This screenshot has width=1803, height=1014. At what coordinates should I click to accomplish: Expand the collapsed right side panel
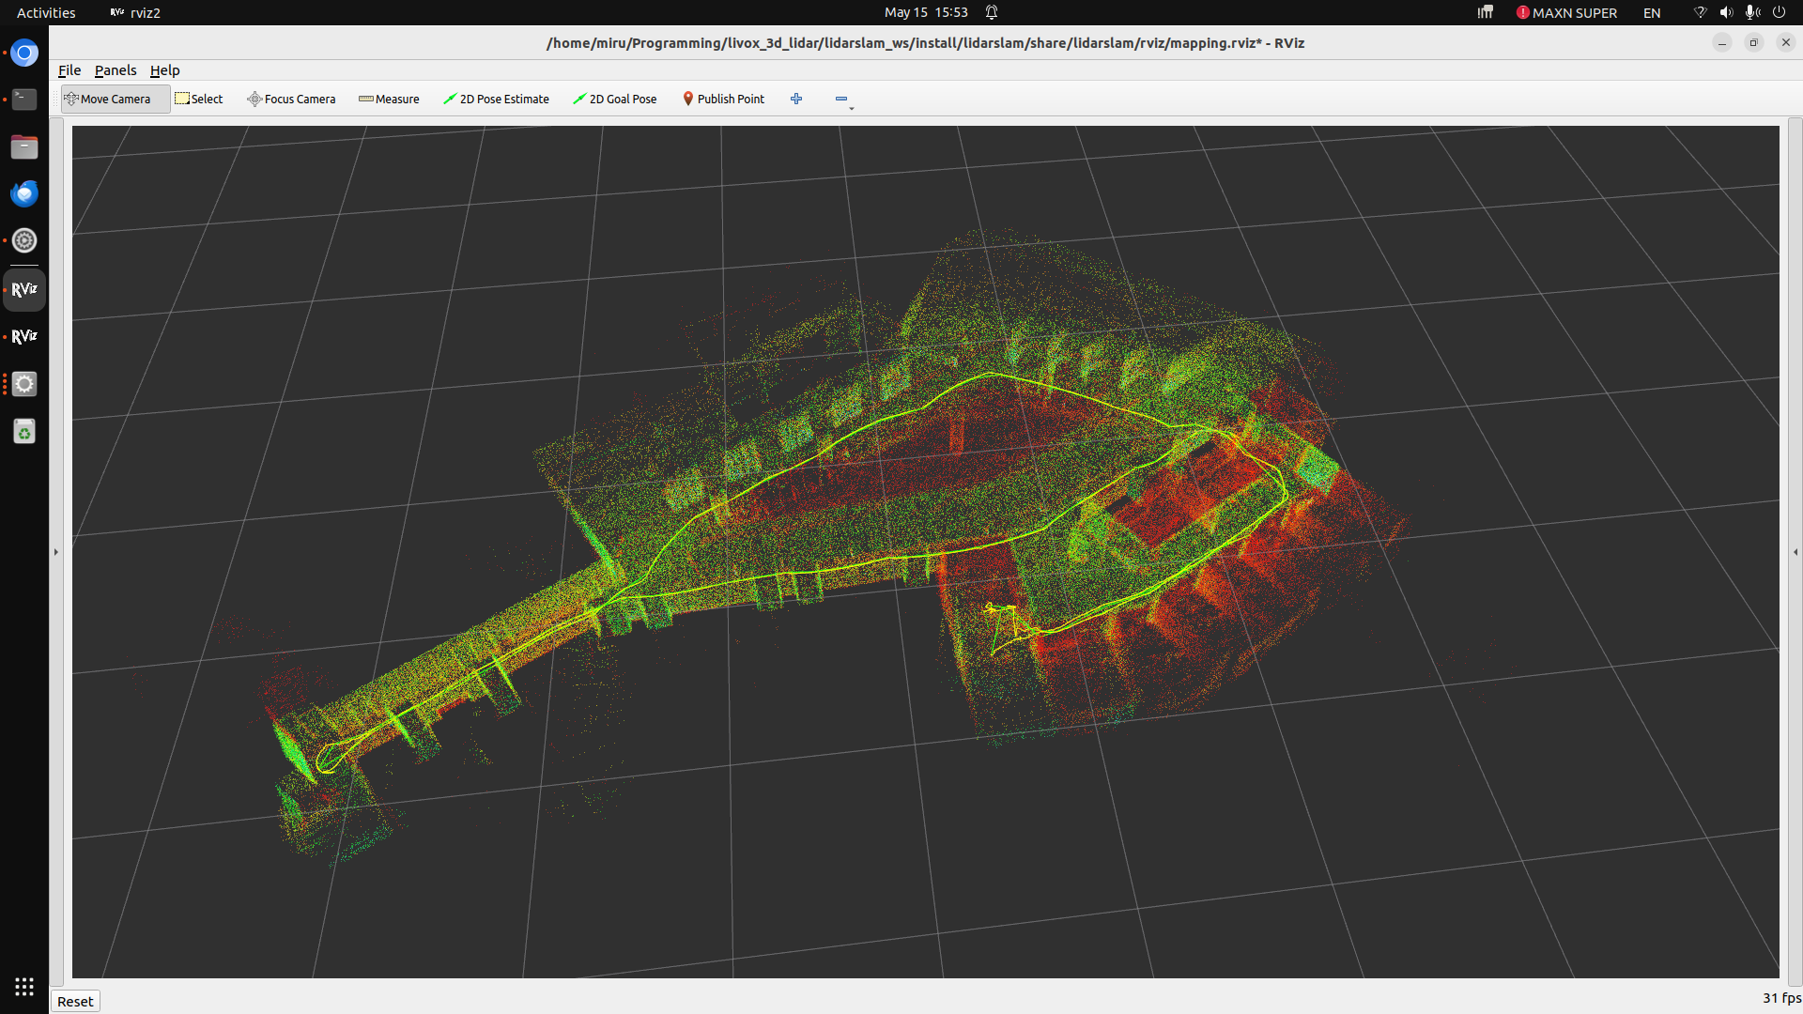coord(1795,552)
